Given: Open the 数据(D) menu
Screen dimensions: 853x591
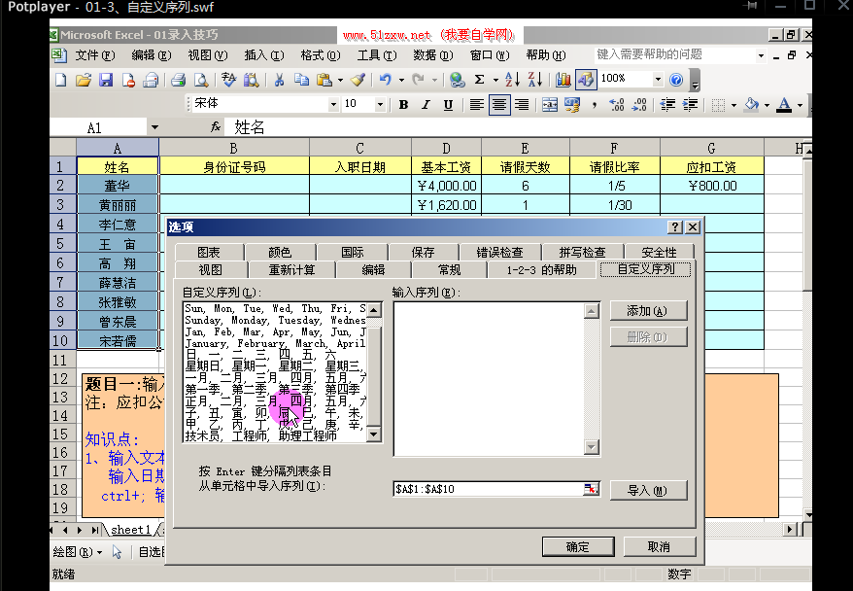Looking at the screenshot, I should pos(433,55).
